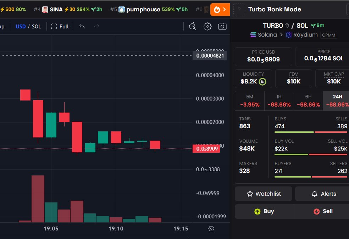Screen dimensions: 349x239
Task: Toggle Full screen chart mode
Action: point(60,27)
